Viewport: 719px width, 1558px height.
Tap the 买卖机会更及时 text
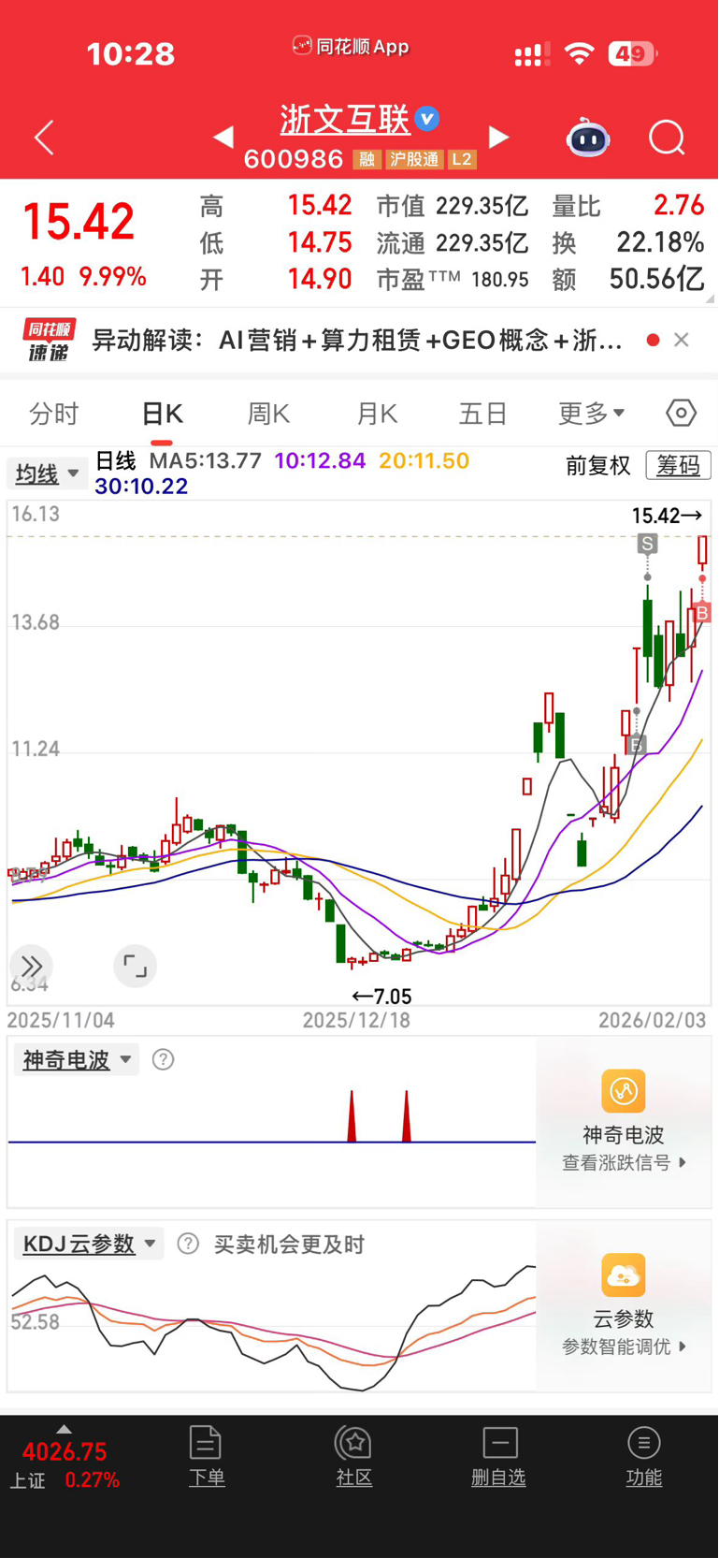click(289, 1244)
